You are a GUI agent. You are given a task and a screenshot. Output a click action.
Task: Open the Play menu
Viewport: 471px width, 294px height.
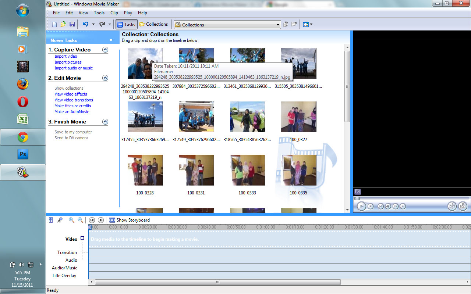click(128, 13)
